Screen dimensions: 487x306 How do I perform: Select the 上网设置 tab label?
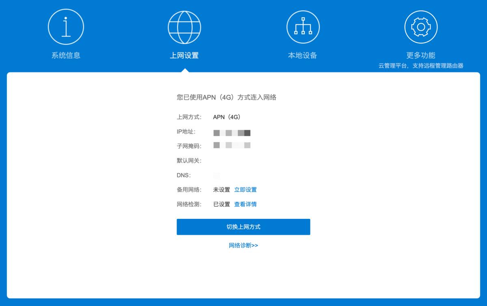click(x=185, y=55)
